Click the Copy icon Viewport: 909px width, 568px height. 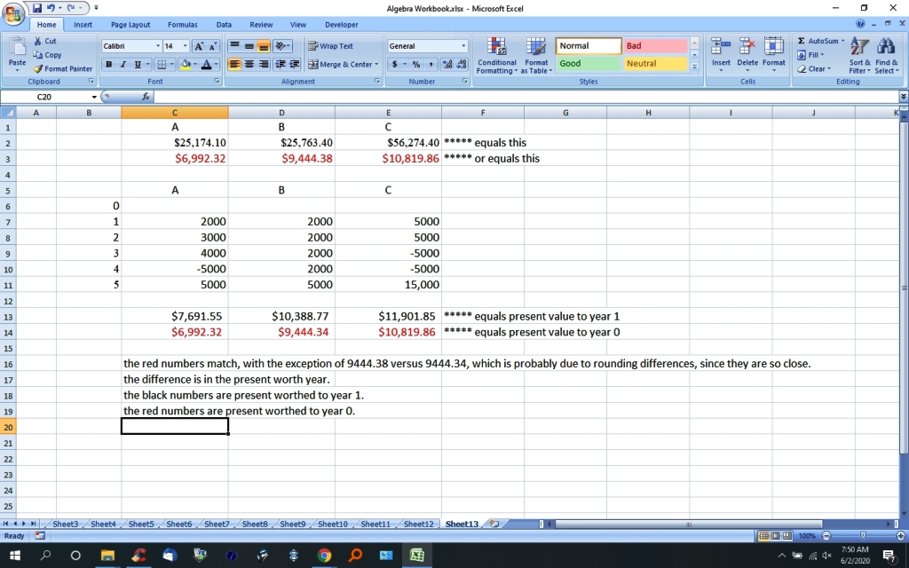[x=47, y=55]
